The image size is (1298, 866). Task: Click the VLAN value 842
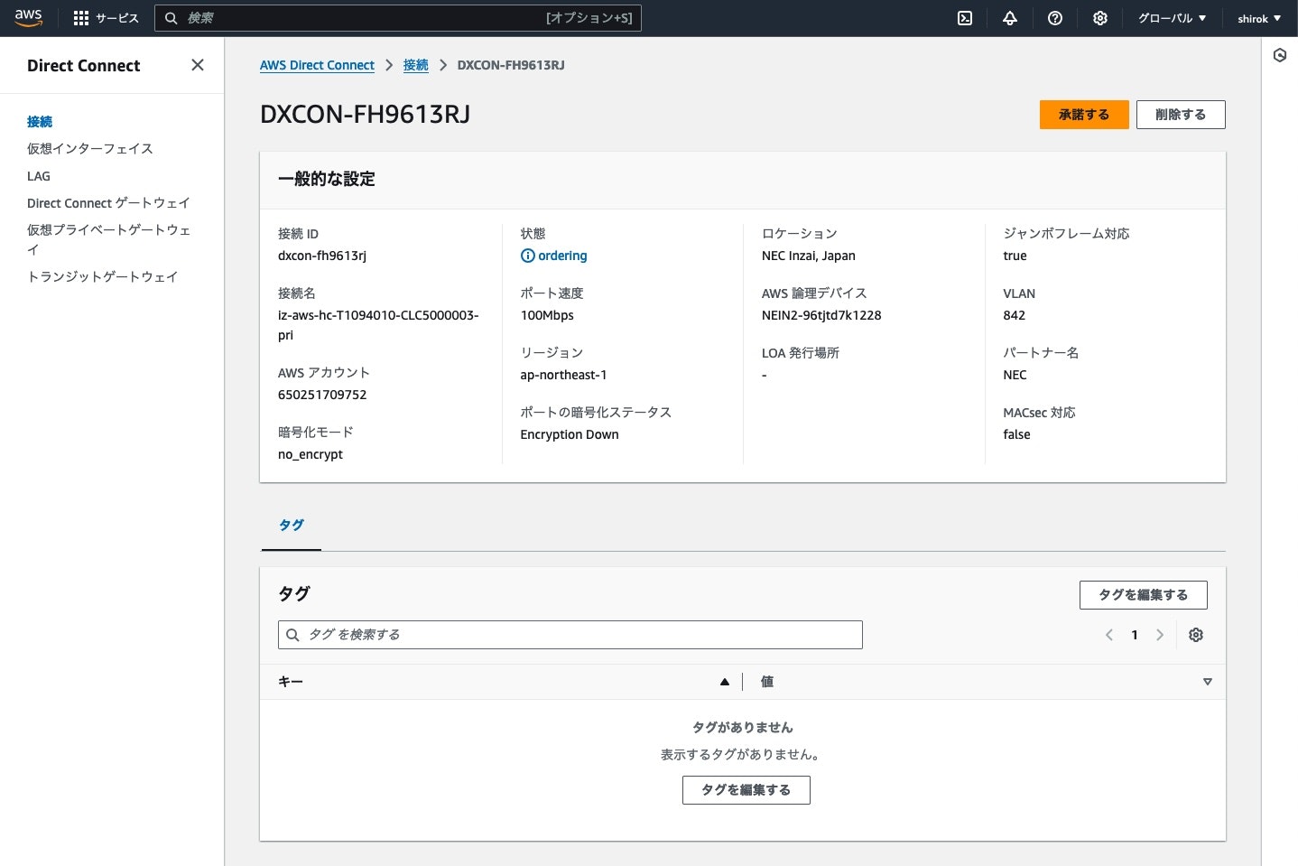(1014, 315)
